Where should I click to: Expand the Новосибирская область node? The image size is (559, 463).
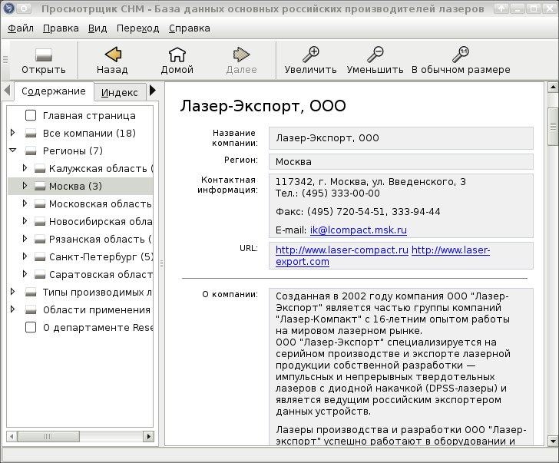click(25, 221)
